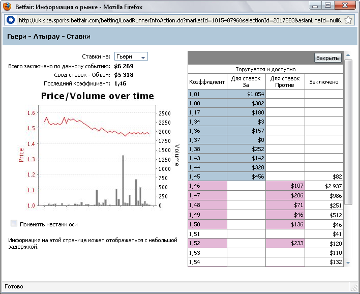Click the Заключено column header
The image size is (360, 294).
[324, 82]
